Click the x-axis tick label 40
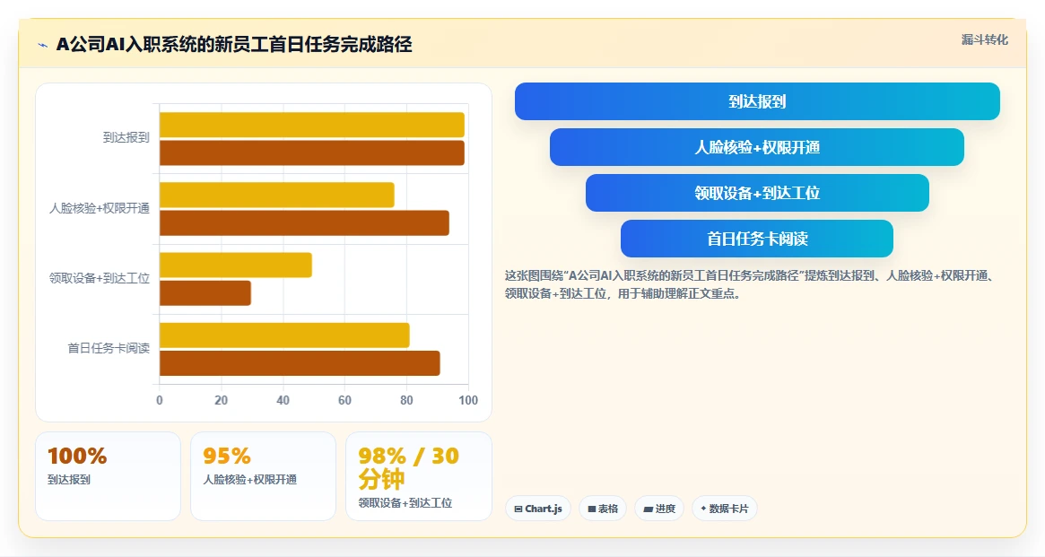The height and width of the screenshot is (557, 1045). [x=283, y=400]
